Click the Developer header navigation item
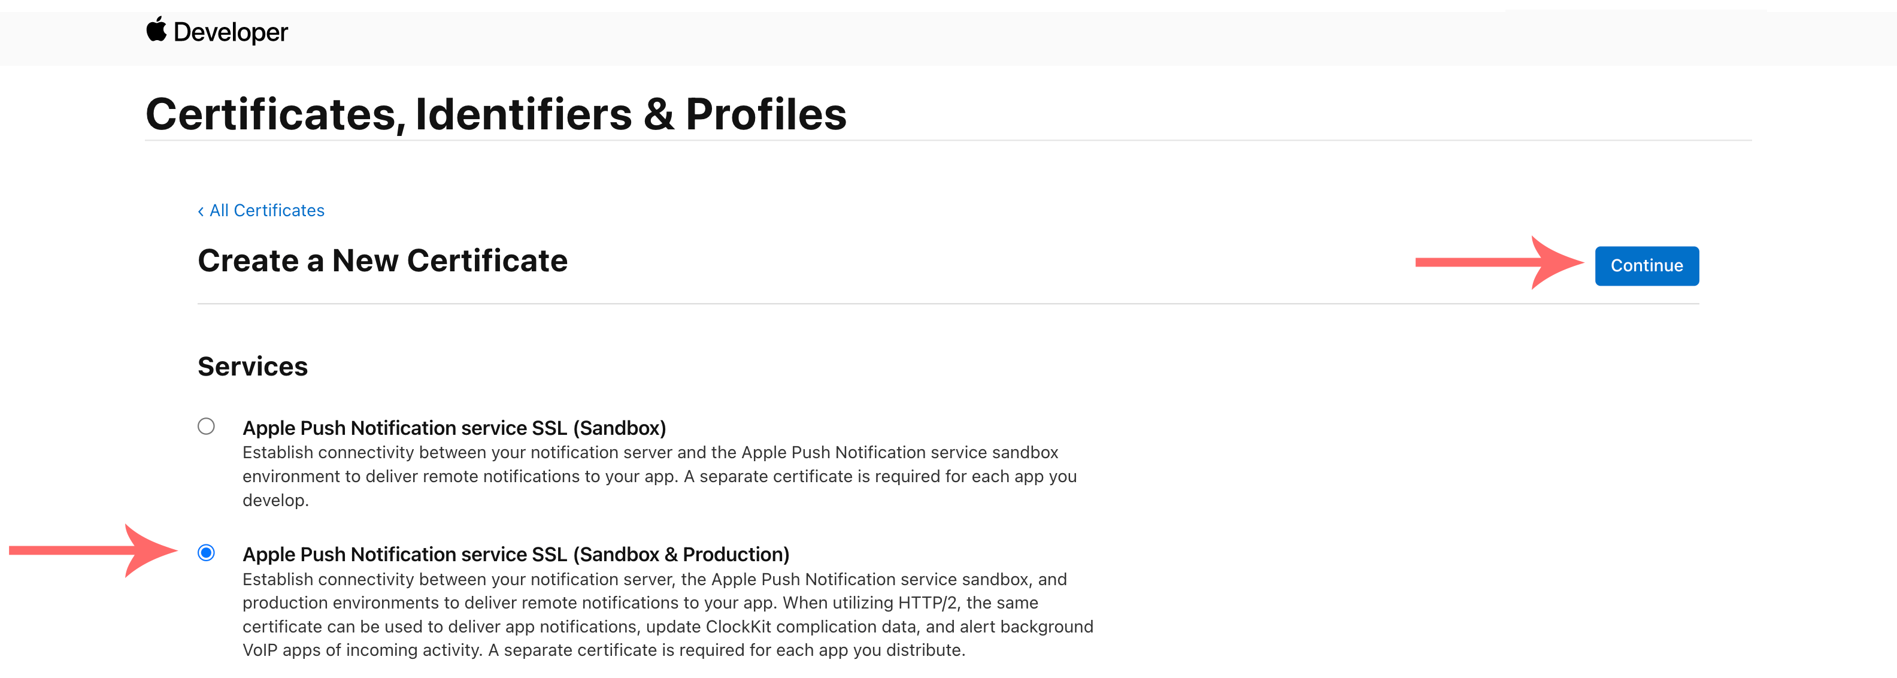Viewport: 1897px width, 678px height. click(x=230, y=32)
